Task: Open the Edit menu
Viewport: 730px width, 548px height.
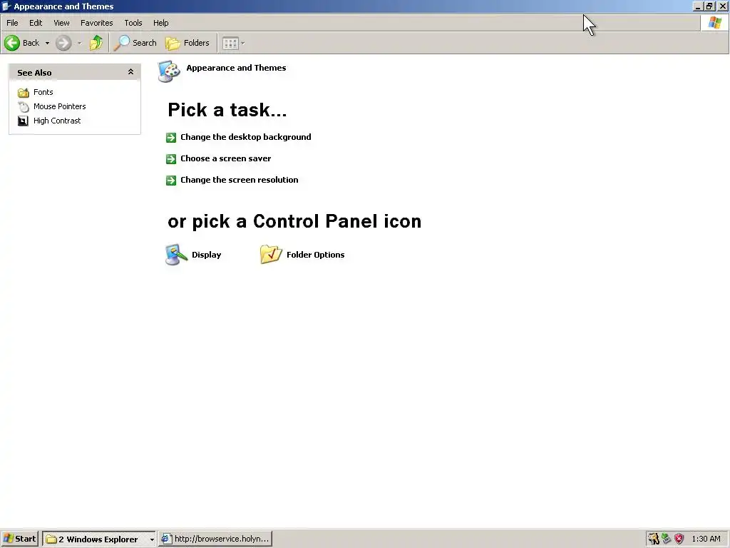Action: tap(36, 23)
